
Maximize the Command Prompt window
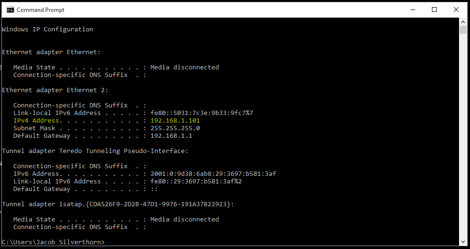[x=434, y=10]
